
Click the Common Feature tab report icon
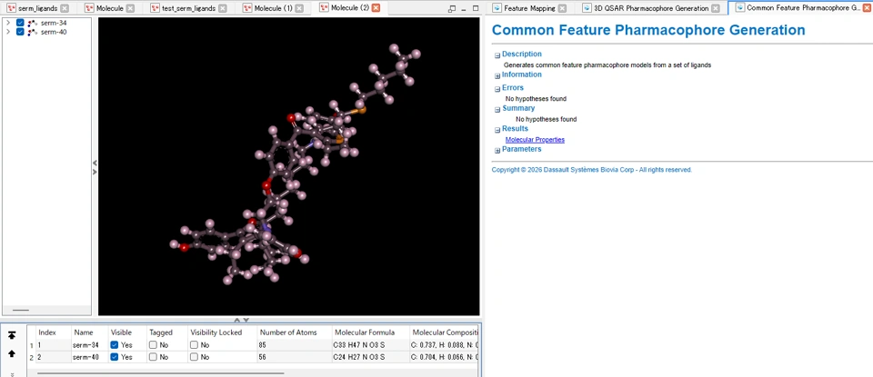click(x=740, y=8)
